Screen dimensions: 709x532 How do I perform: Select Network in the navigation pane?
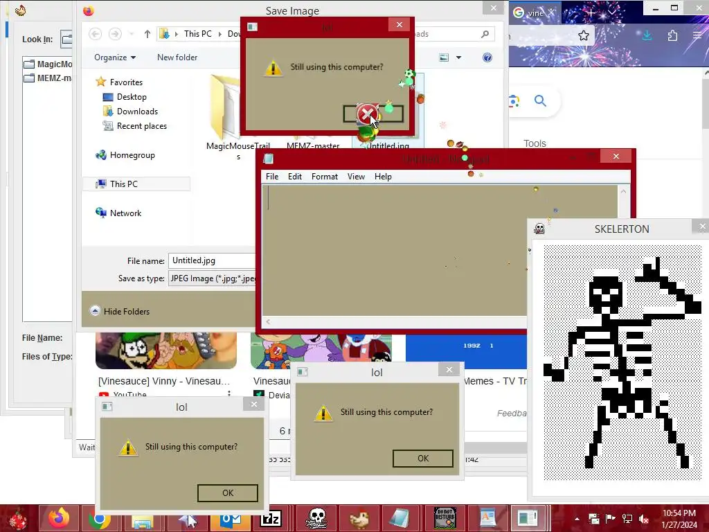tap(118, 213)
